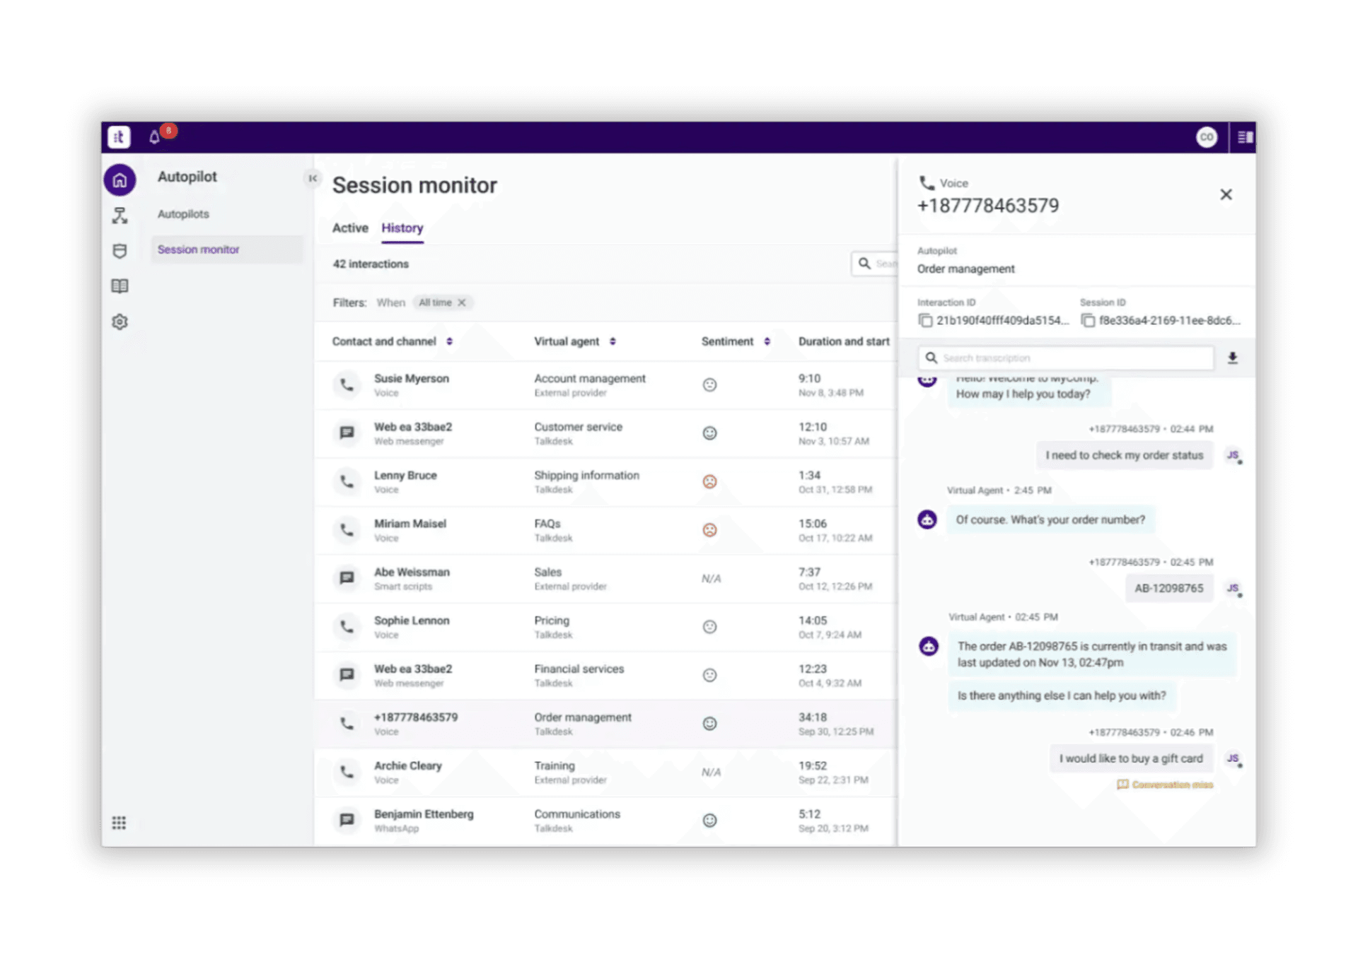
Task: Click the notification bell with red badge
Action: (154, 136)
